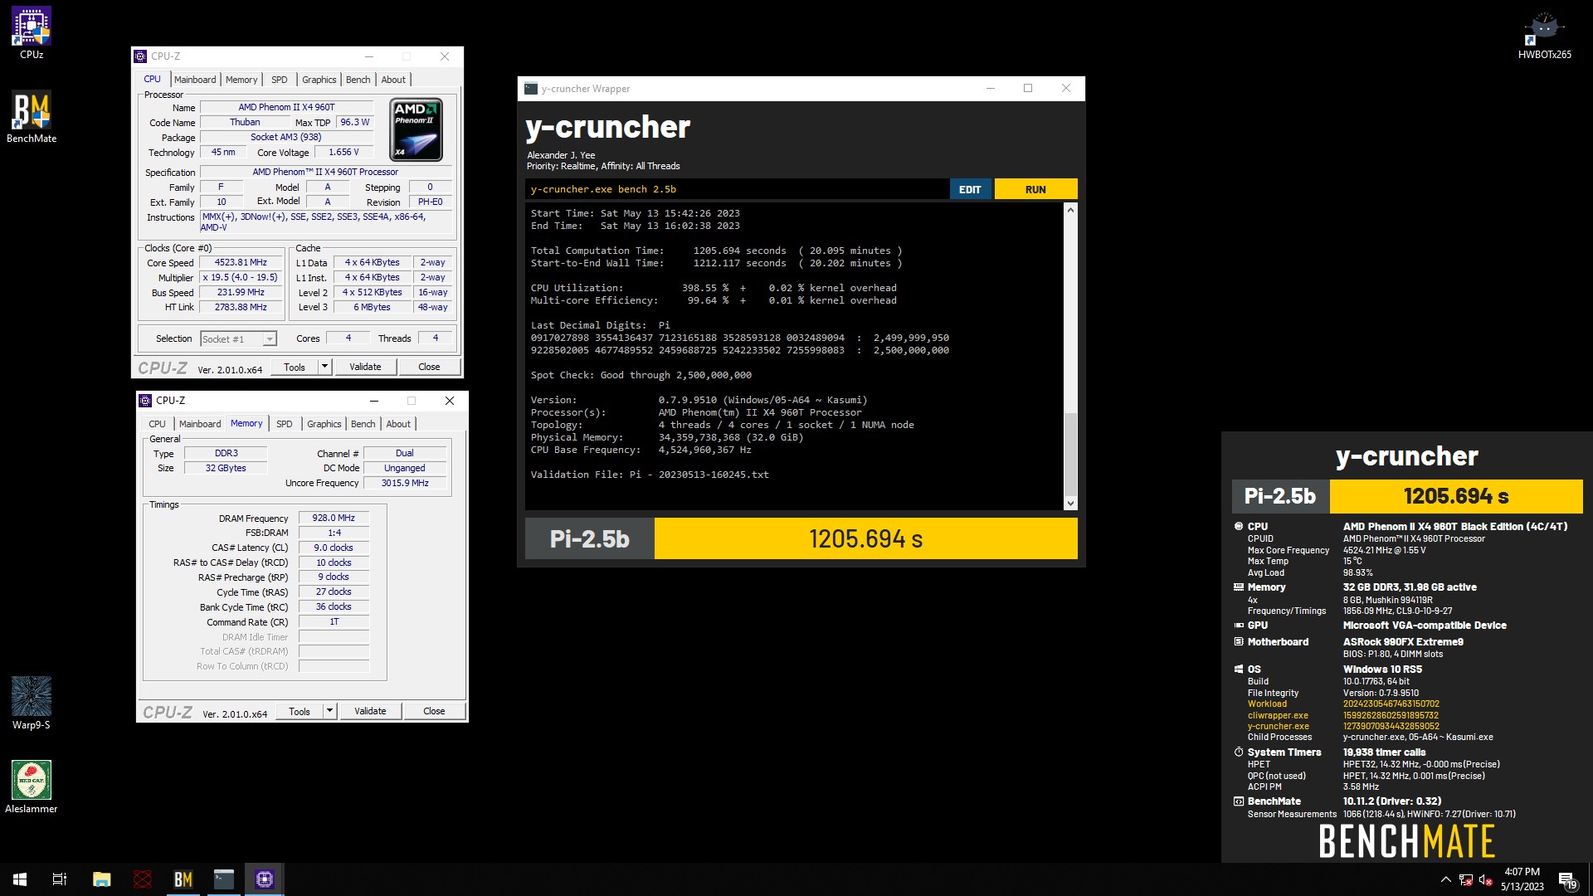Screen dimensions: 1593x896
Task: Click the System Timers clock icon
Action: point(1239,752)
